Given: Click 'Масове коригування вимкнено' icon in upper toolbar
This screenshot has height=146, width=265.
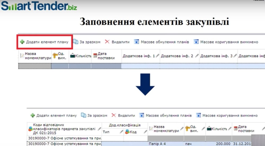Looking at the screenshot, I should [196, 42].
